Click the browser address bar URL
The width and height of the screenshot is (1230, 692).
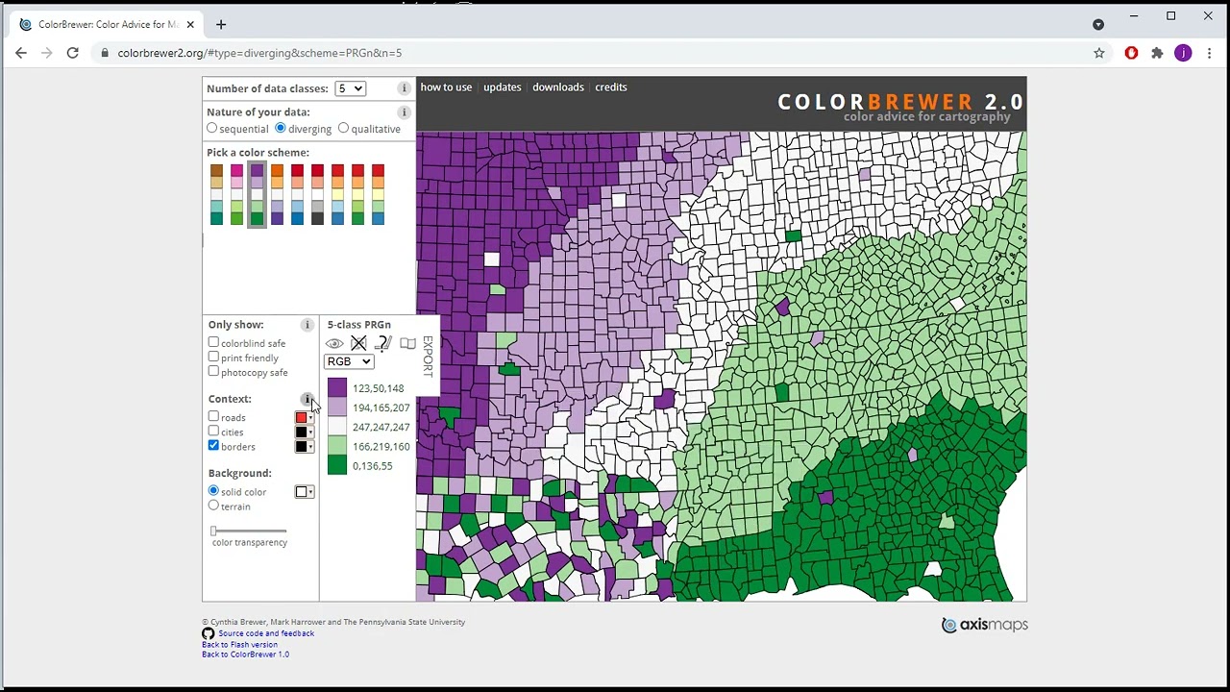pyautogui.click(x=259, y=53)
